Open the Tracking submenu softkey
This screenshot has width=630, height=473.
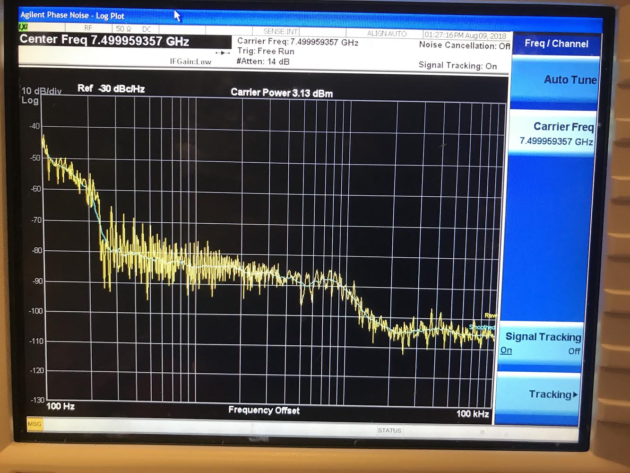[x=538, y=394]
